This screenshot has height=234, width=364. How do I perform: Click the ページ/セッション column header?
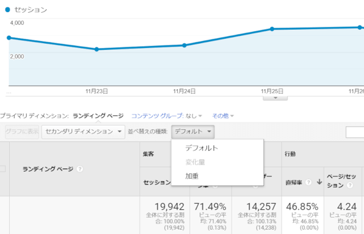341,181
